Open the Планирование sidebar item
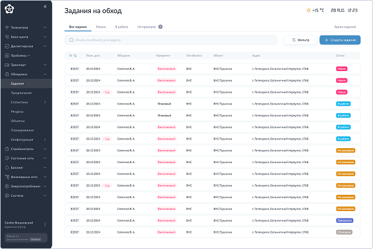This screenshot has height=249, width=373. click(x=22, y=130)
